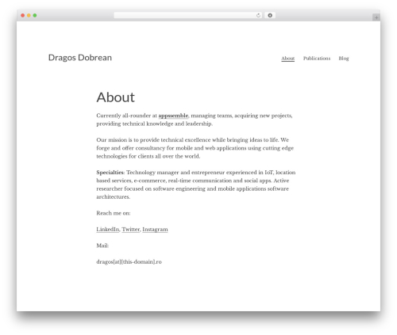Click the 'Reach me on:' text
Viewport: 397px width, 335px height.
click(x=114, y=213)
